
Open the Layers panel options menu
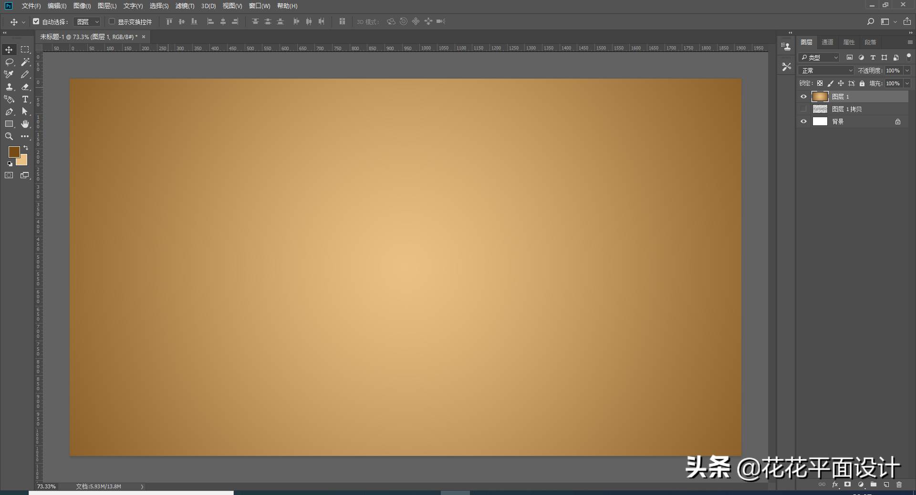pyautogui.click(x=910, y=42)
